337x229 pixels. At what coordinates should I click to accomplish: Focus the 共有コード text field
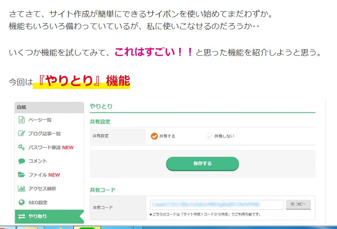click(216, 204)
